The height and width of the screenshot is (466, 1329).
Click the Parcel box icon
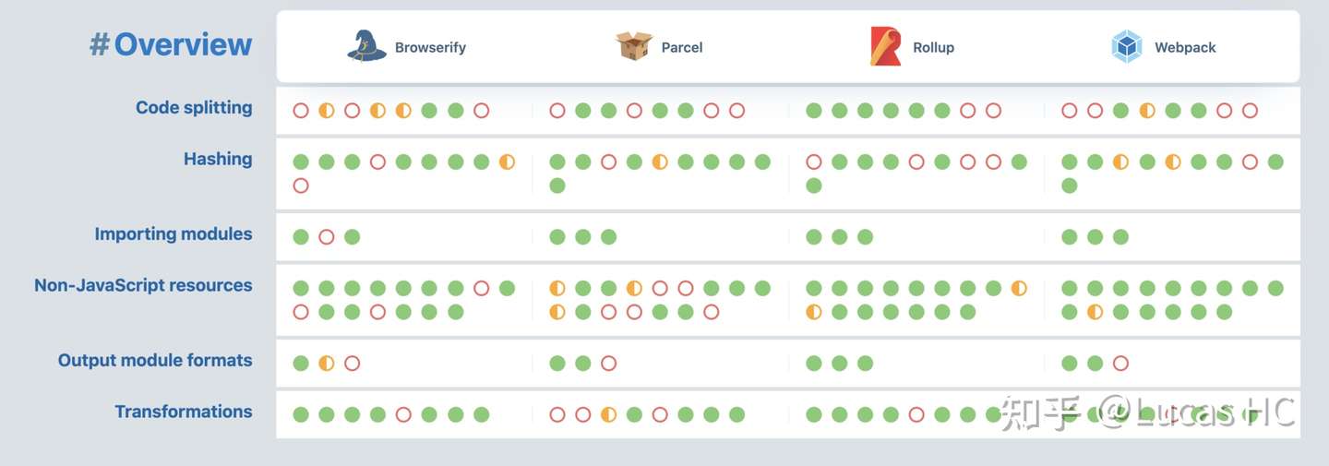(634, 46)
